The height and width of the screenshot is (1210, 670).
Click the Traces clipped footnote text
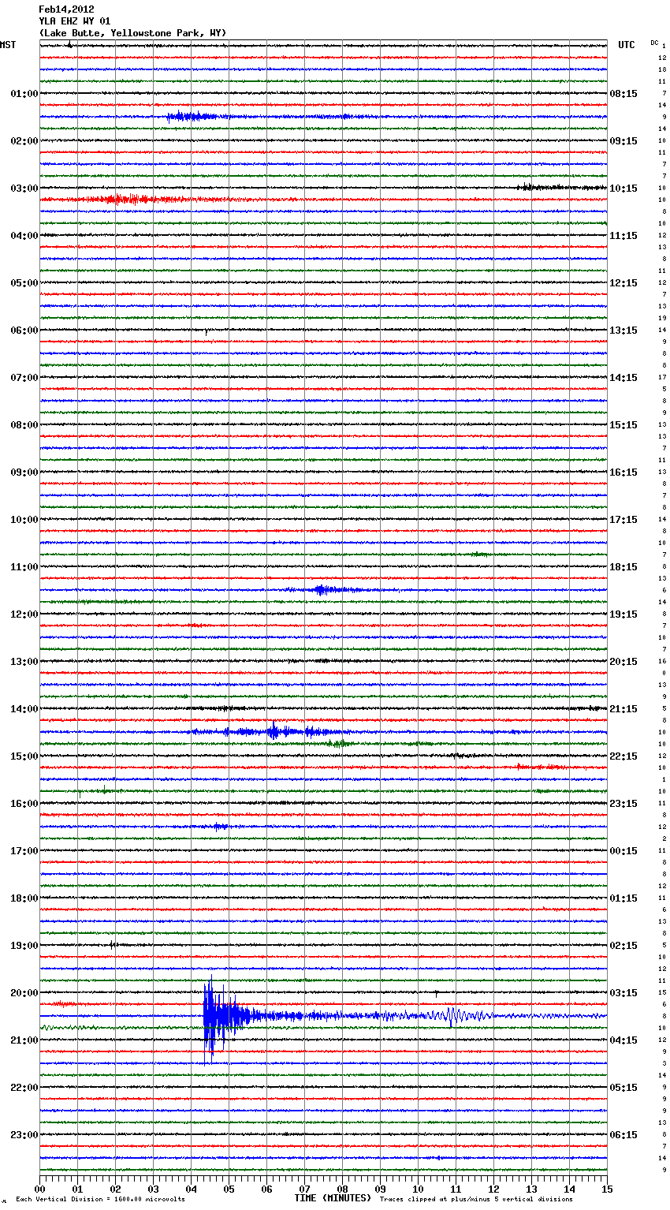pos(476,1199)
